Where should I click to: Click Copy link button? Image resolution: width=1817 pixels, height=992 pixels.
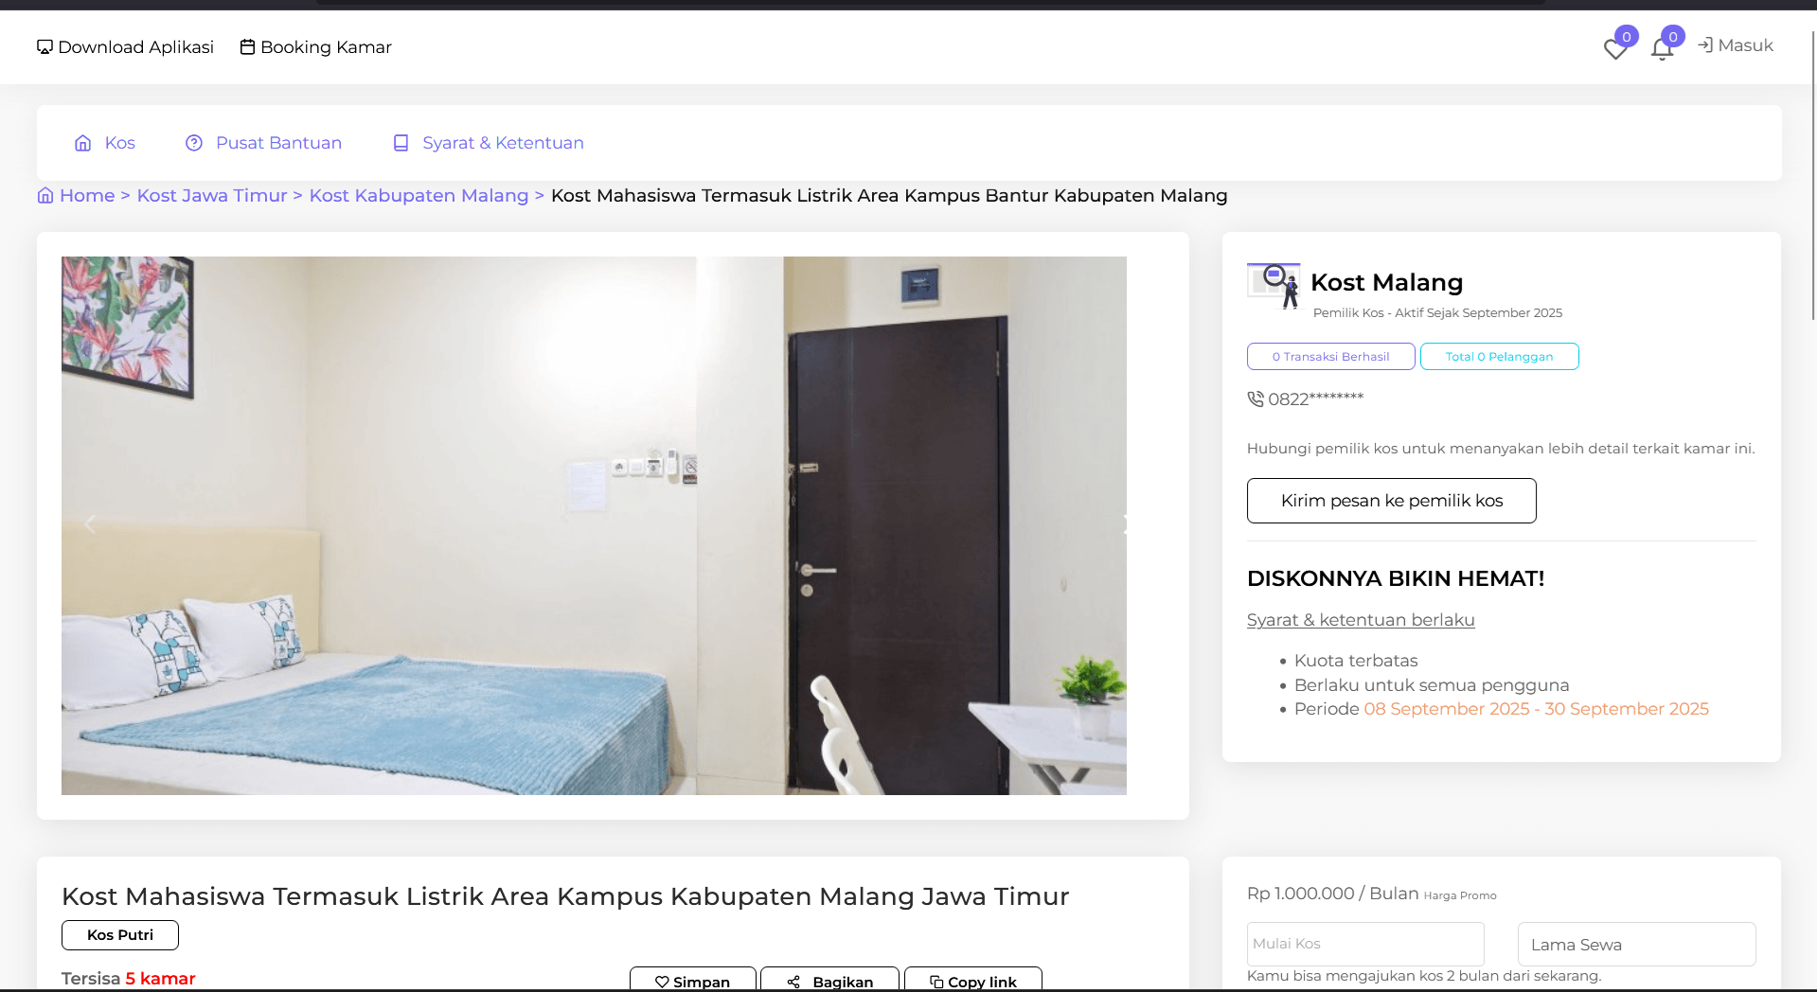(x=972, y=981)
